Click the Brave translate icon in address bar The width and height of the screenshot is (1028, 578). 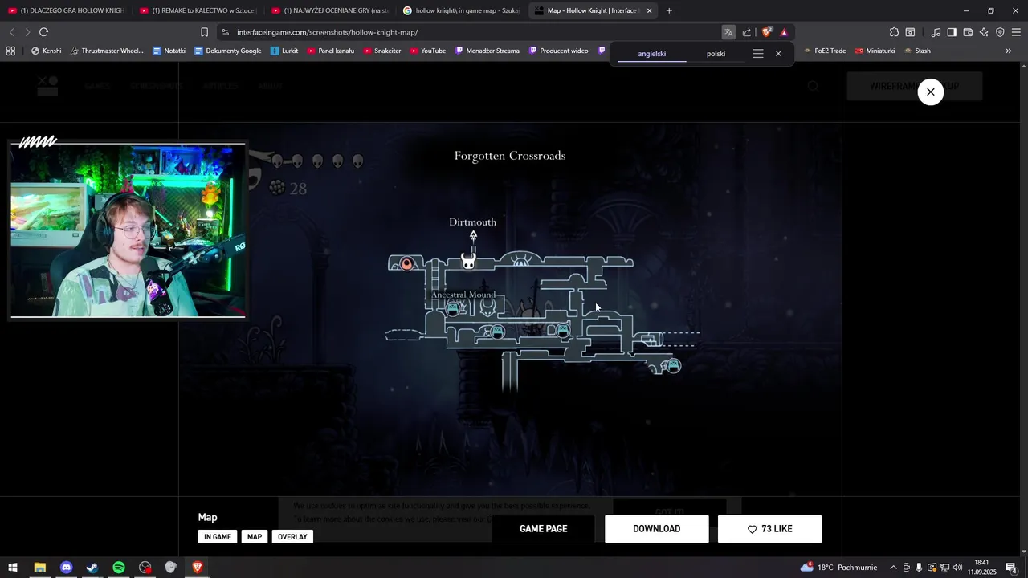point(728,32)
